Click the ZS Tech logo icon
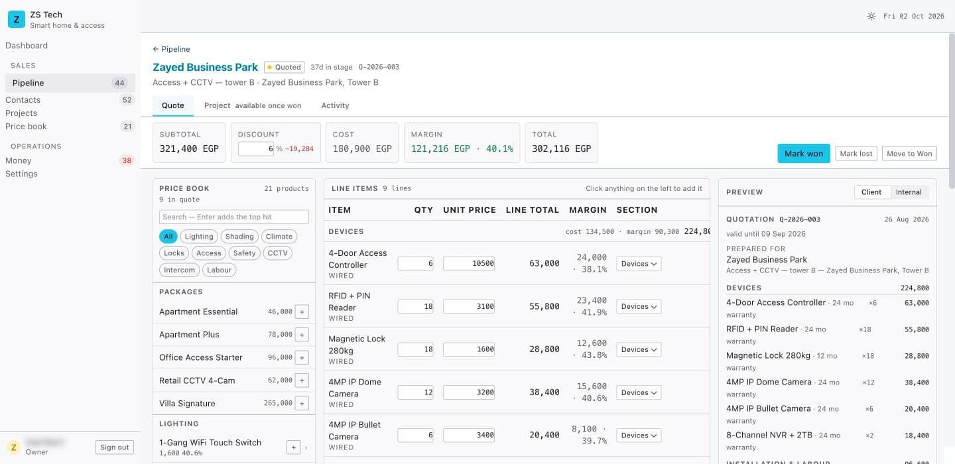The width and height of the screenshot is (955, 464). [x=16, y=19]
